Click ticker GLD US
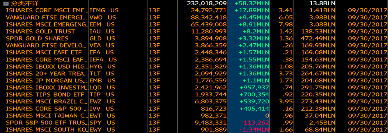The height and width of the screenshot is (133, 388). click(102, 38)
